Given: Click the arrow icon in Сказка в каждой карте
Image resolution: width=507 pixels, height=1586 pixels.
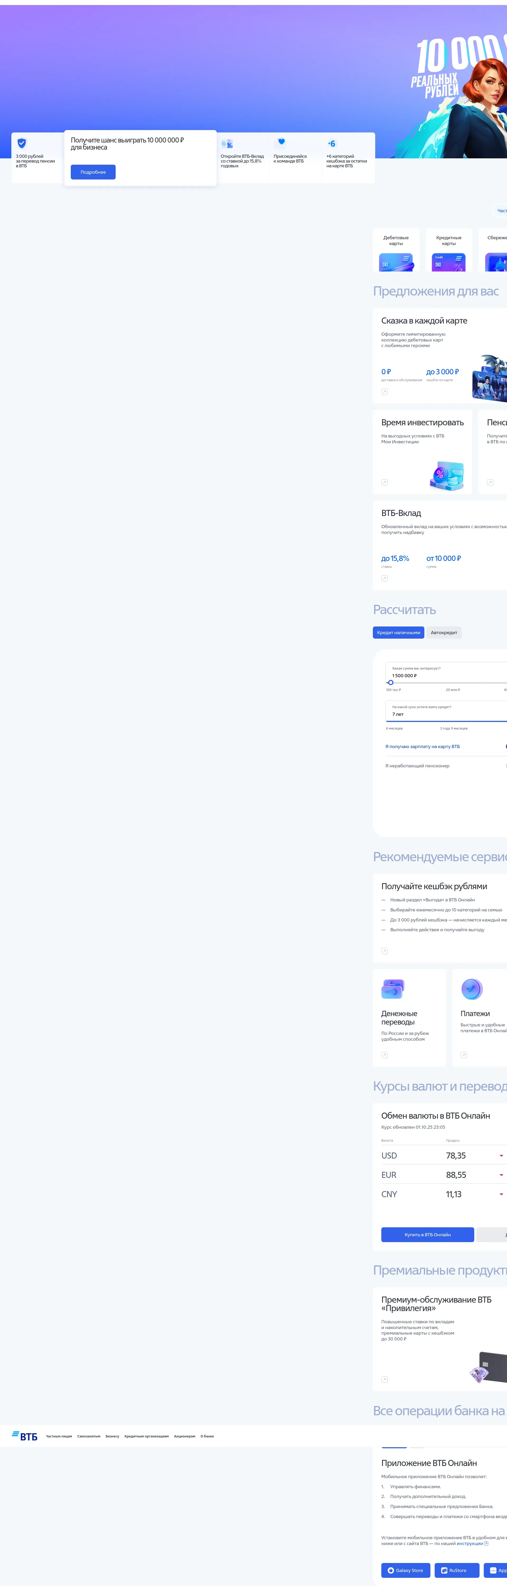Looking at the screenshot, I should 384,391.
